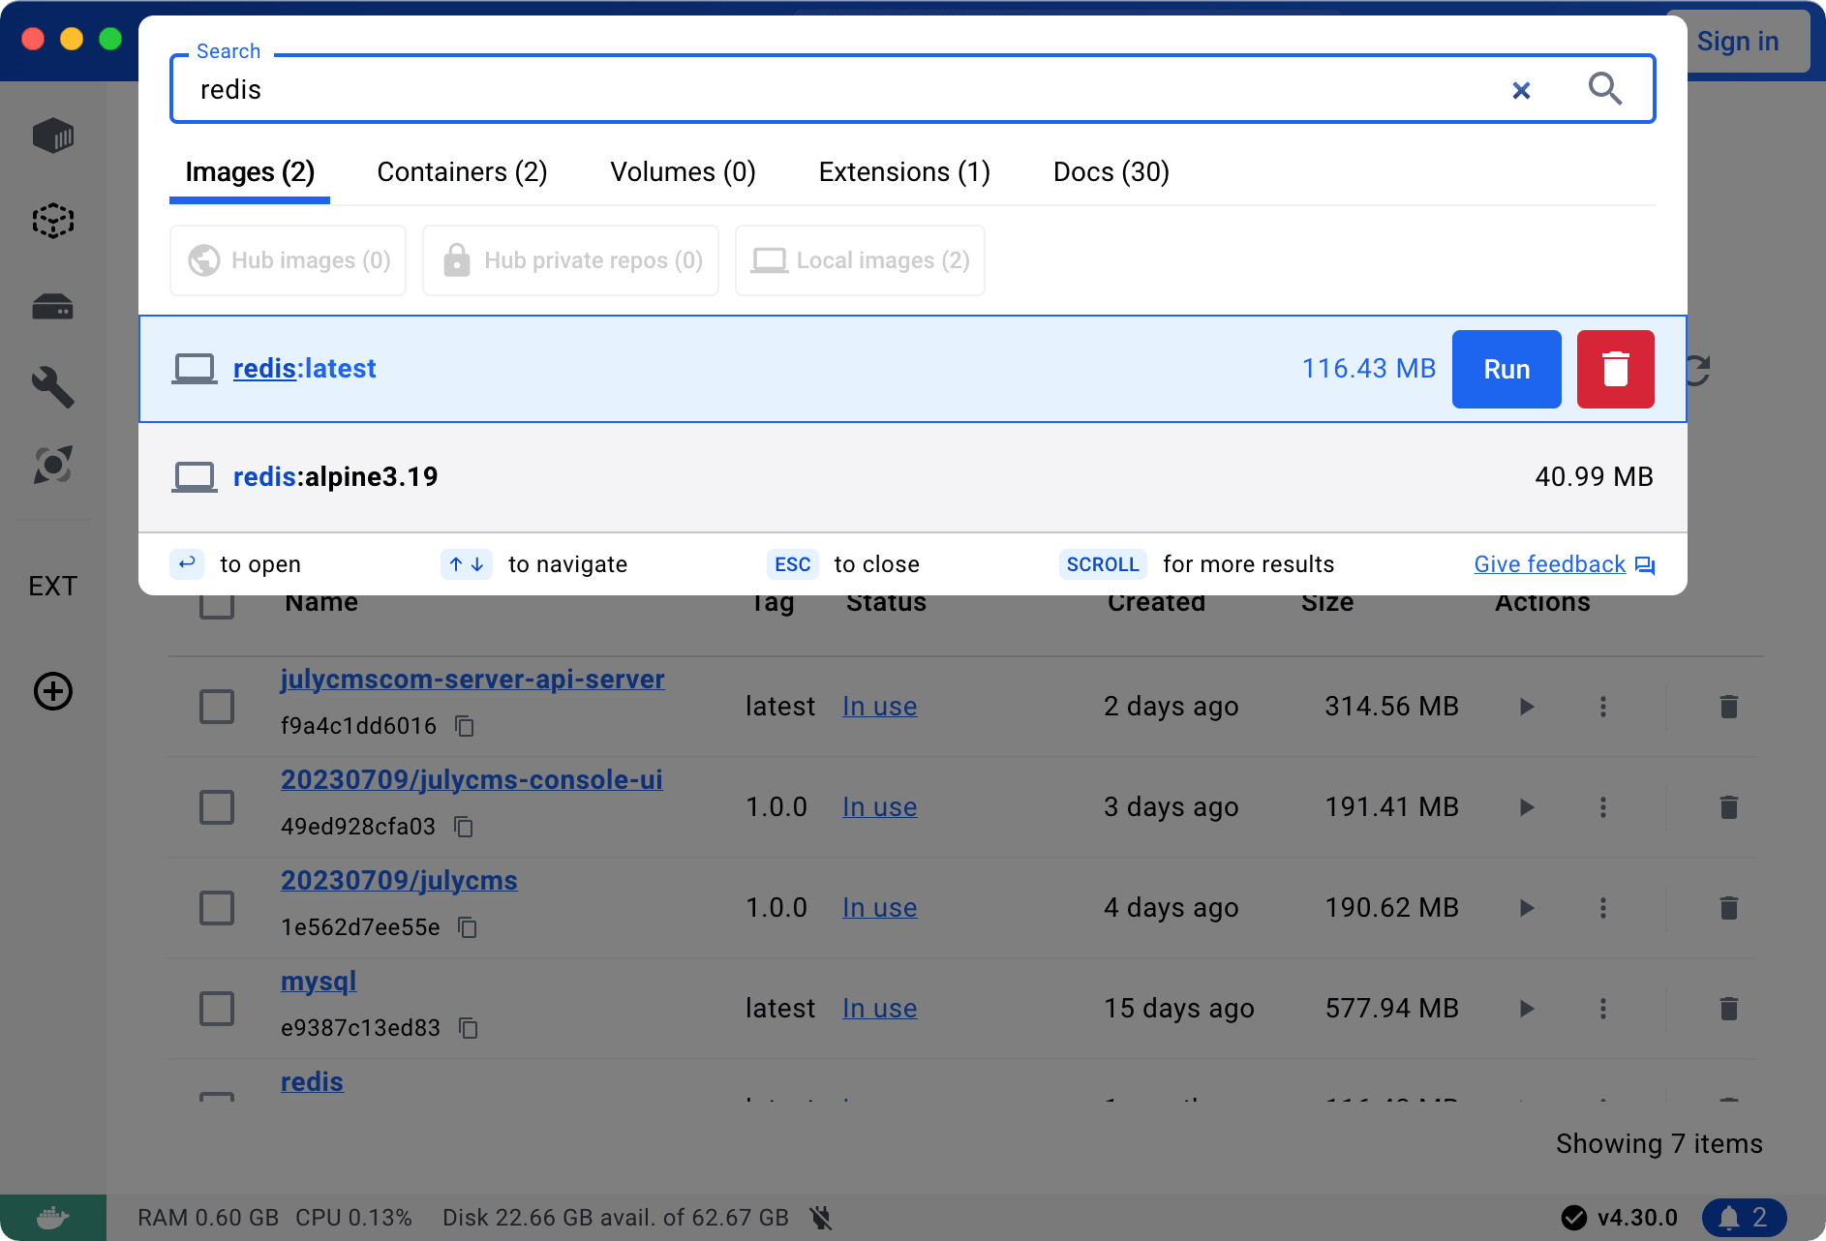The width and height of the screenshot is (1826, 1241).
Task: Run the 20230709/julycms-console-ui image
Action: (x=1527, y=807)
